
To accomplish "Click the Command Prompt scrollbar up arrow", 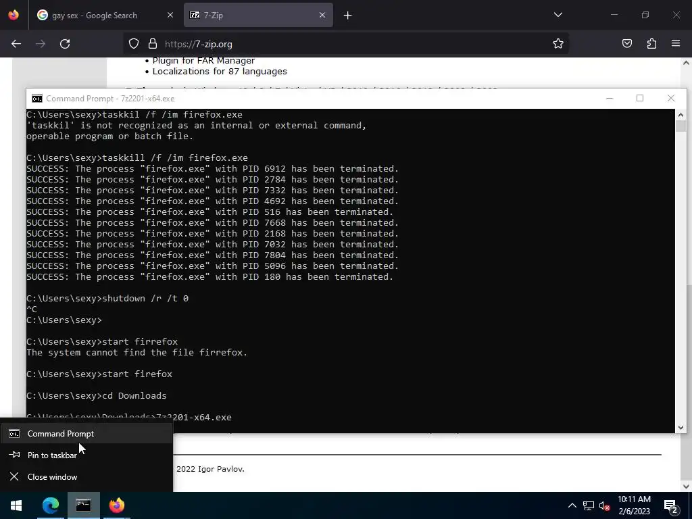I will click(681, 115).
